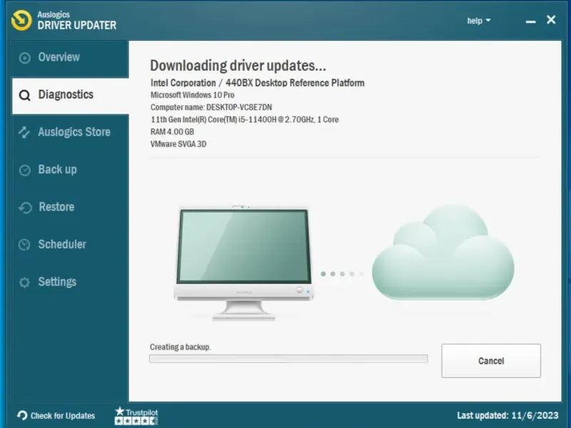571x428 pixels.
Task: Open the Back up tab
Action: pos(70,170)
